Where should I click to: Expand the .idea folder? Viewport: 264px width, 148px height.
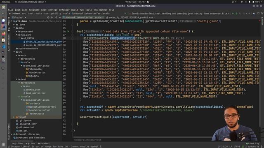coord(14,25)
